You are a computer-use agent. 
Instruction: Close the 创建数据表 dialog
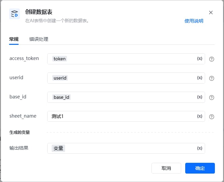[x=211, y=12]
